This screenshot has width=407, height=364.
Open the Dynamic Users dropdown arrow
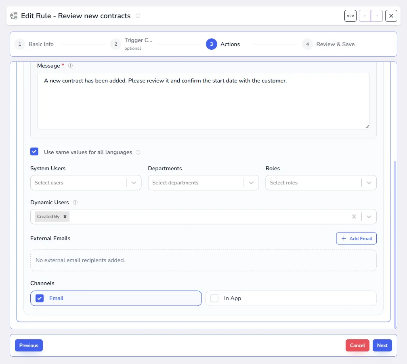369,217
